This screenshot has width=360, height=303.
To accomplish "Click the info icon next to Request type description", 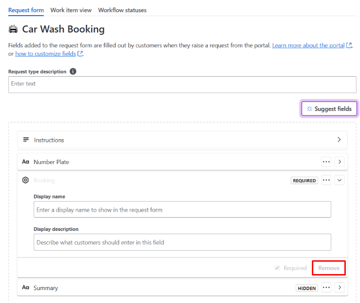I will pos(73,72).
